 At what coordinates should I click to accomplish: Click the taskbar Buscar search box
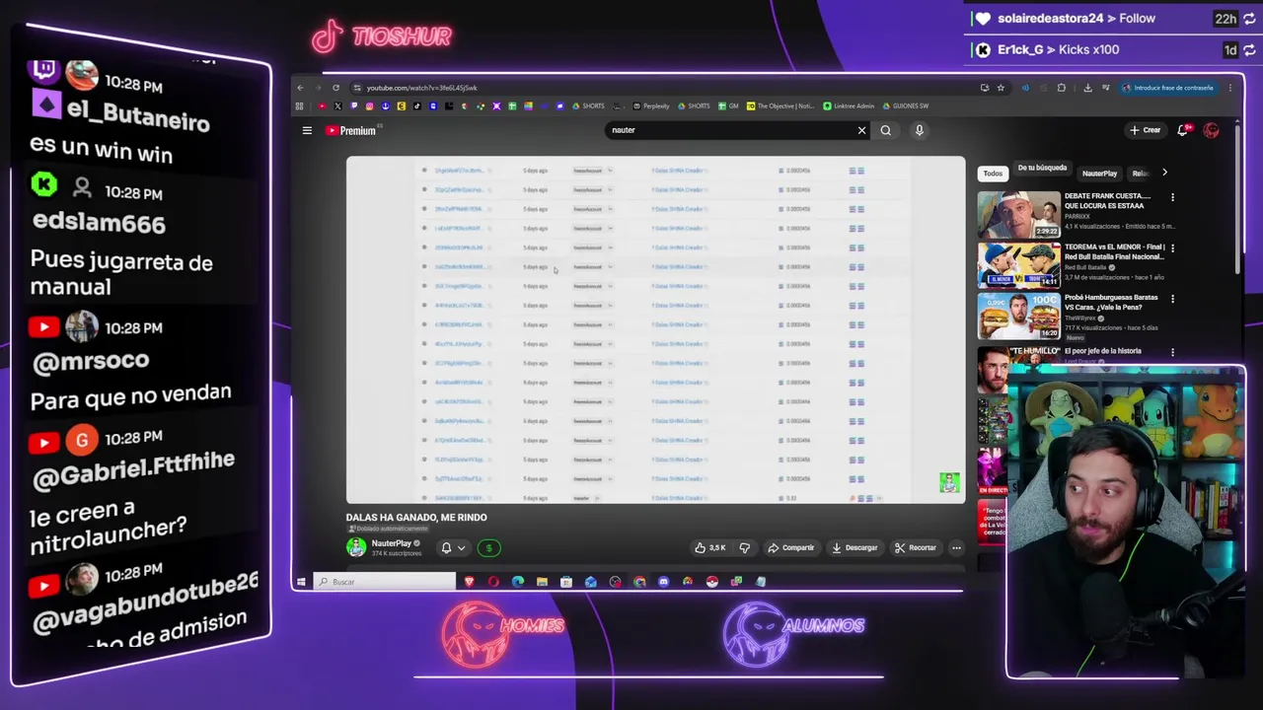click(x=384, y=582)
